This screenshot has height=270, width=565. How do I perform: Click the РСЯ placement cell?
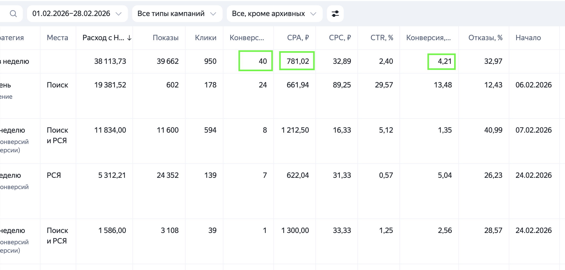pos(54,175)
